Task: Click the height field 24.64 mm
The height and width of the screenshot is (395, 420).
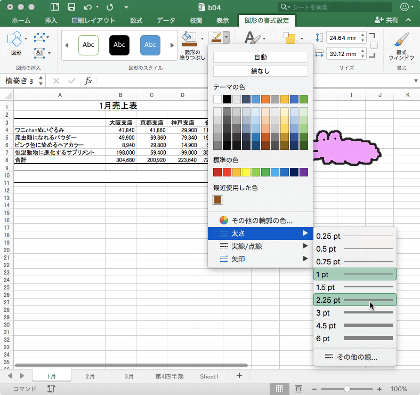Action: point(343,38)
